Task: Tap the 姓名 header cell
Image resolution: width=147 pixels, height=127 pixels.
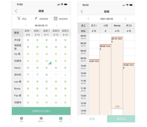Action: pyautogui.click(x=18, y=33)
